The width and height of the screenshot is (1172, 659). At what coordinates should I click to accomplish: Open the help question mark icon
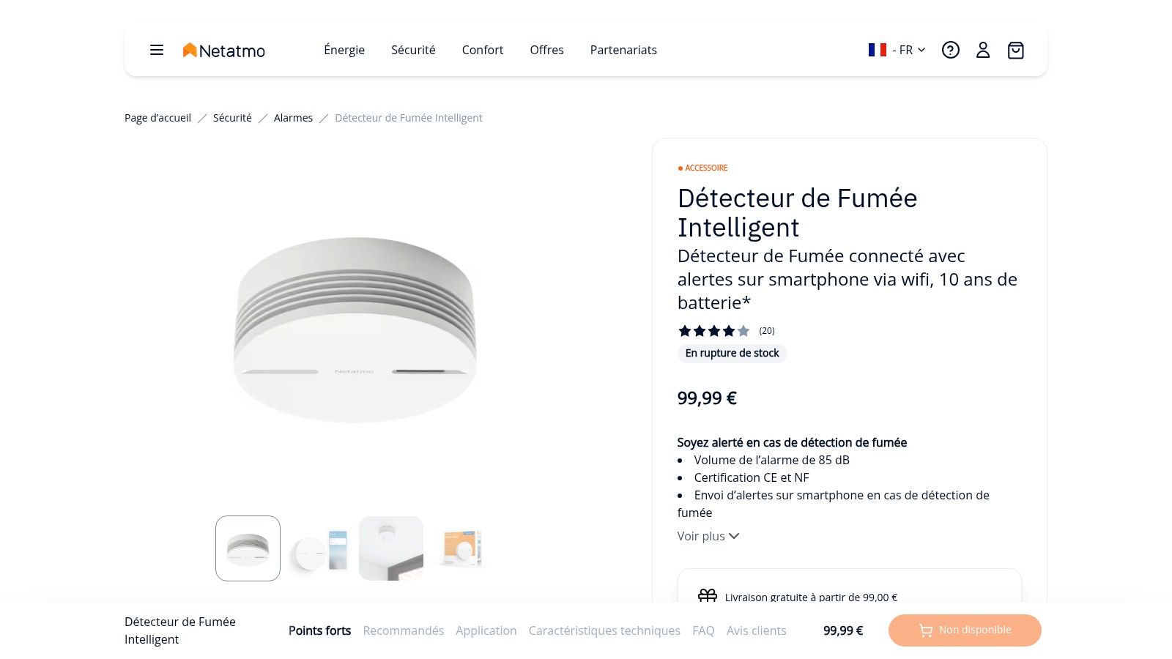950,50
